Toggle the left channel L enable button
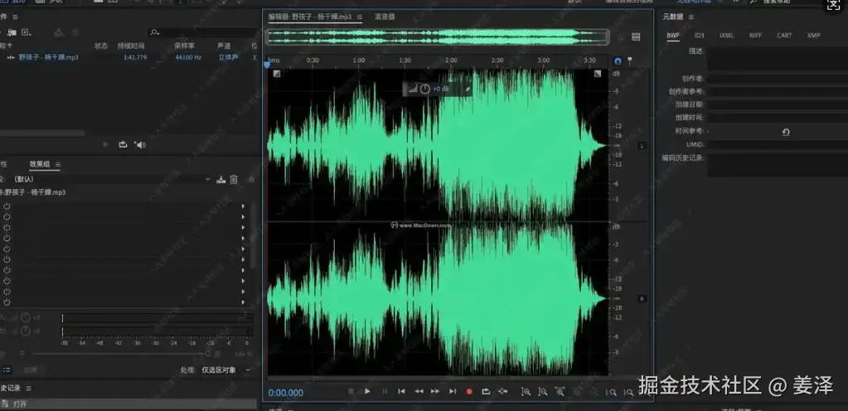Image resolution: width=848 pixels, height=411 pixels. coord(642,146)
